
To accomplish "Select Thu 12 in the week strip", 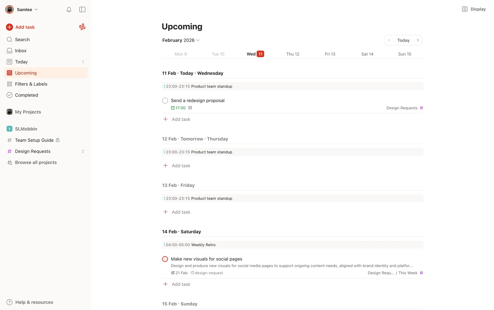I will (x=293, y=54).
